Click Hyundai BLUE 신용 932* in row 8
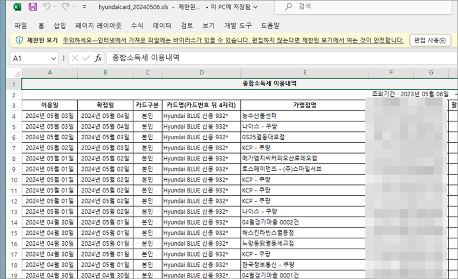The height and width of the screenshot is (279, 458). coord(201,158)
